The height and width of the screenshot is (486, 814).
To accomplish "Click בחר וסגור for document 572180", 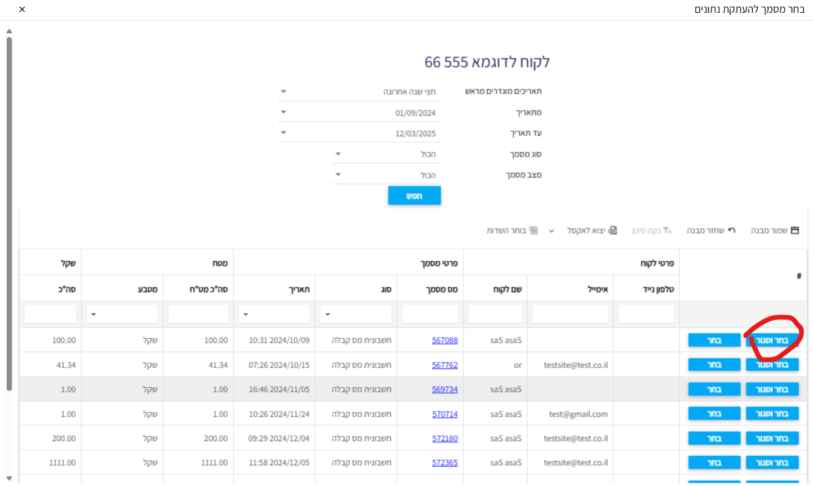I will tap(772, 438).
